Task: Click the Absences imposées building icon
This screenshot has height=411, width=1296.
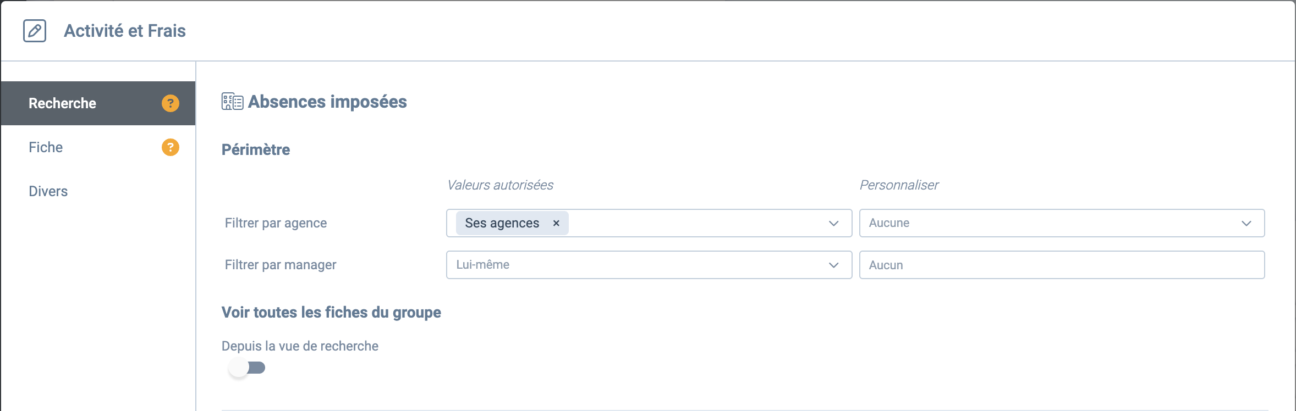Action: tap(232, 102)
